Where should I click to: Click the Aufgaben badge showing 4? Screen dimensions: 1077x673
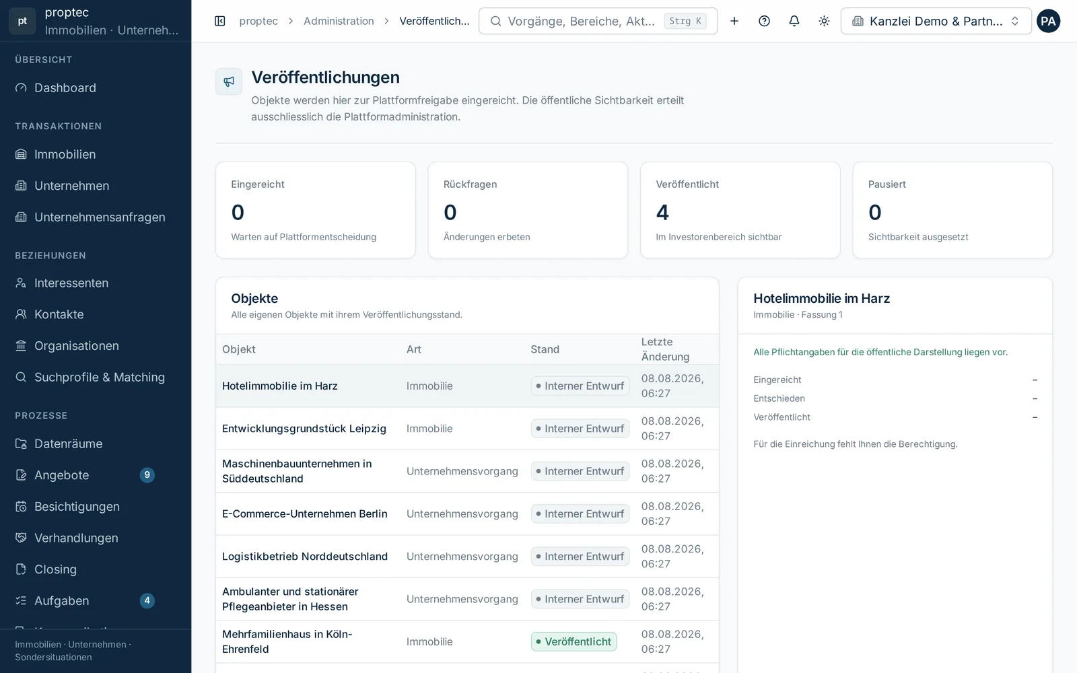[x=147, y=600]
